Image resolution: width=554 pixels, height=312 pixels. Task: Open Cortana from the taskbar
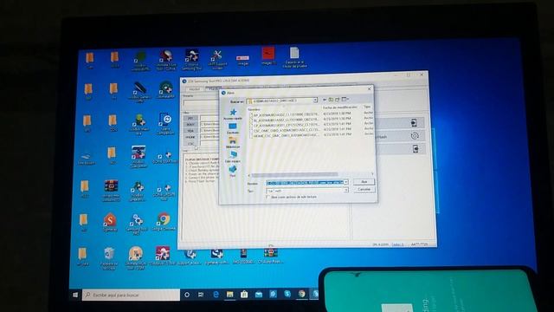187,295
